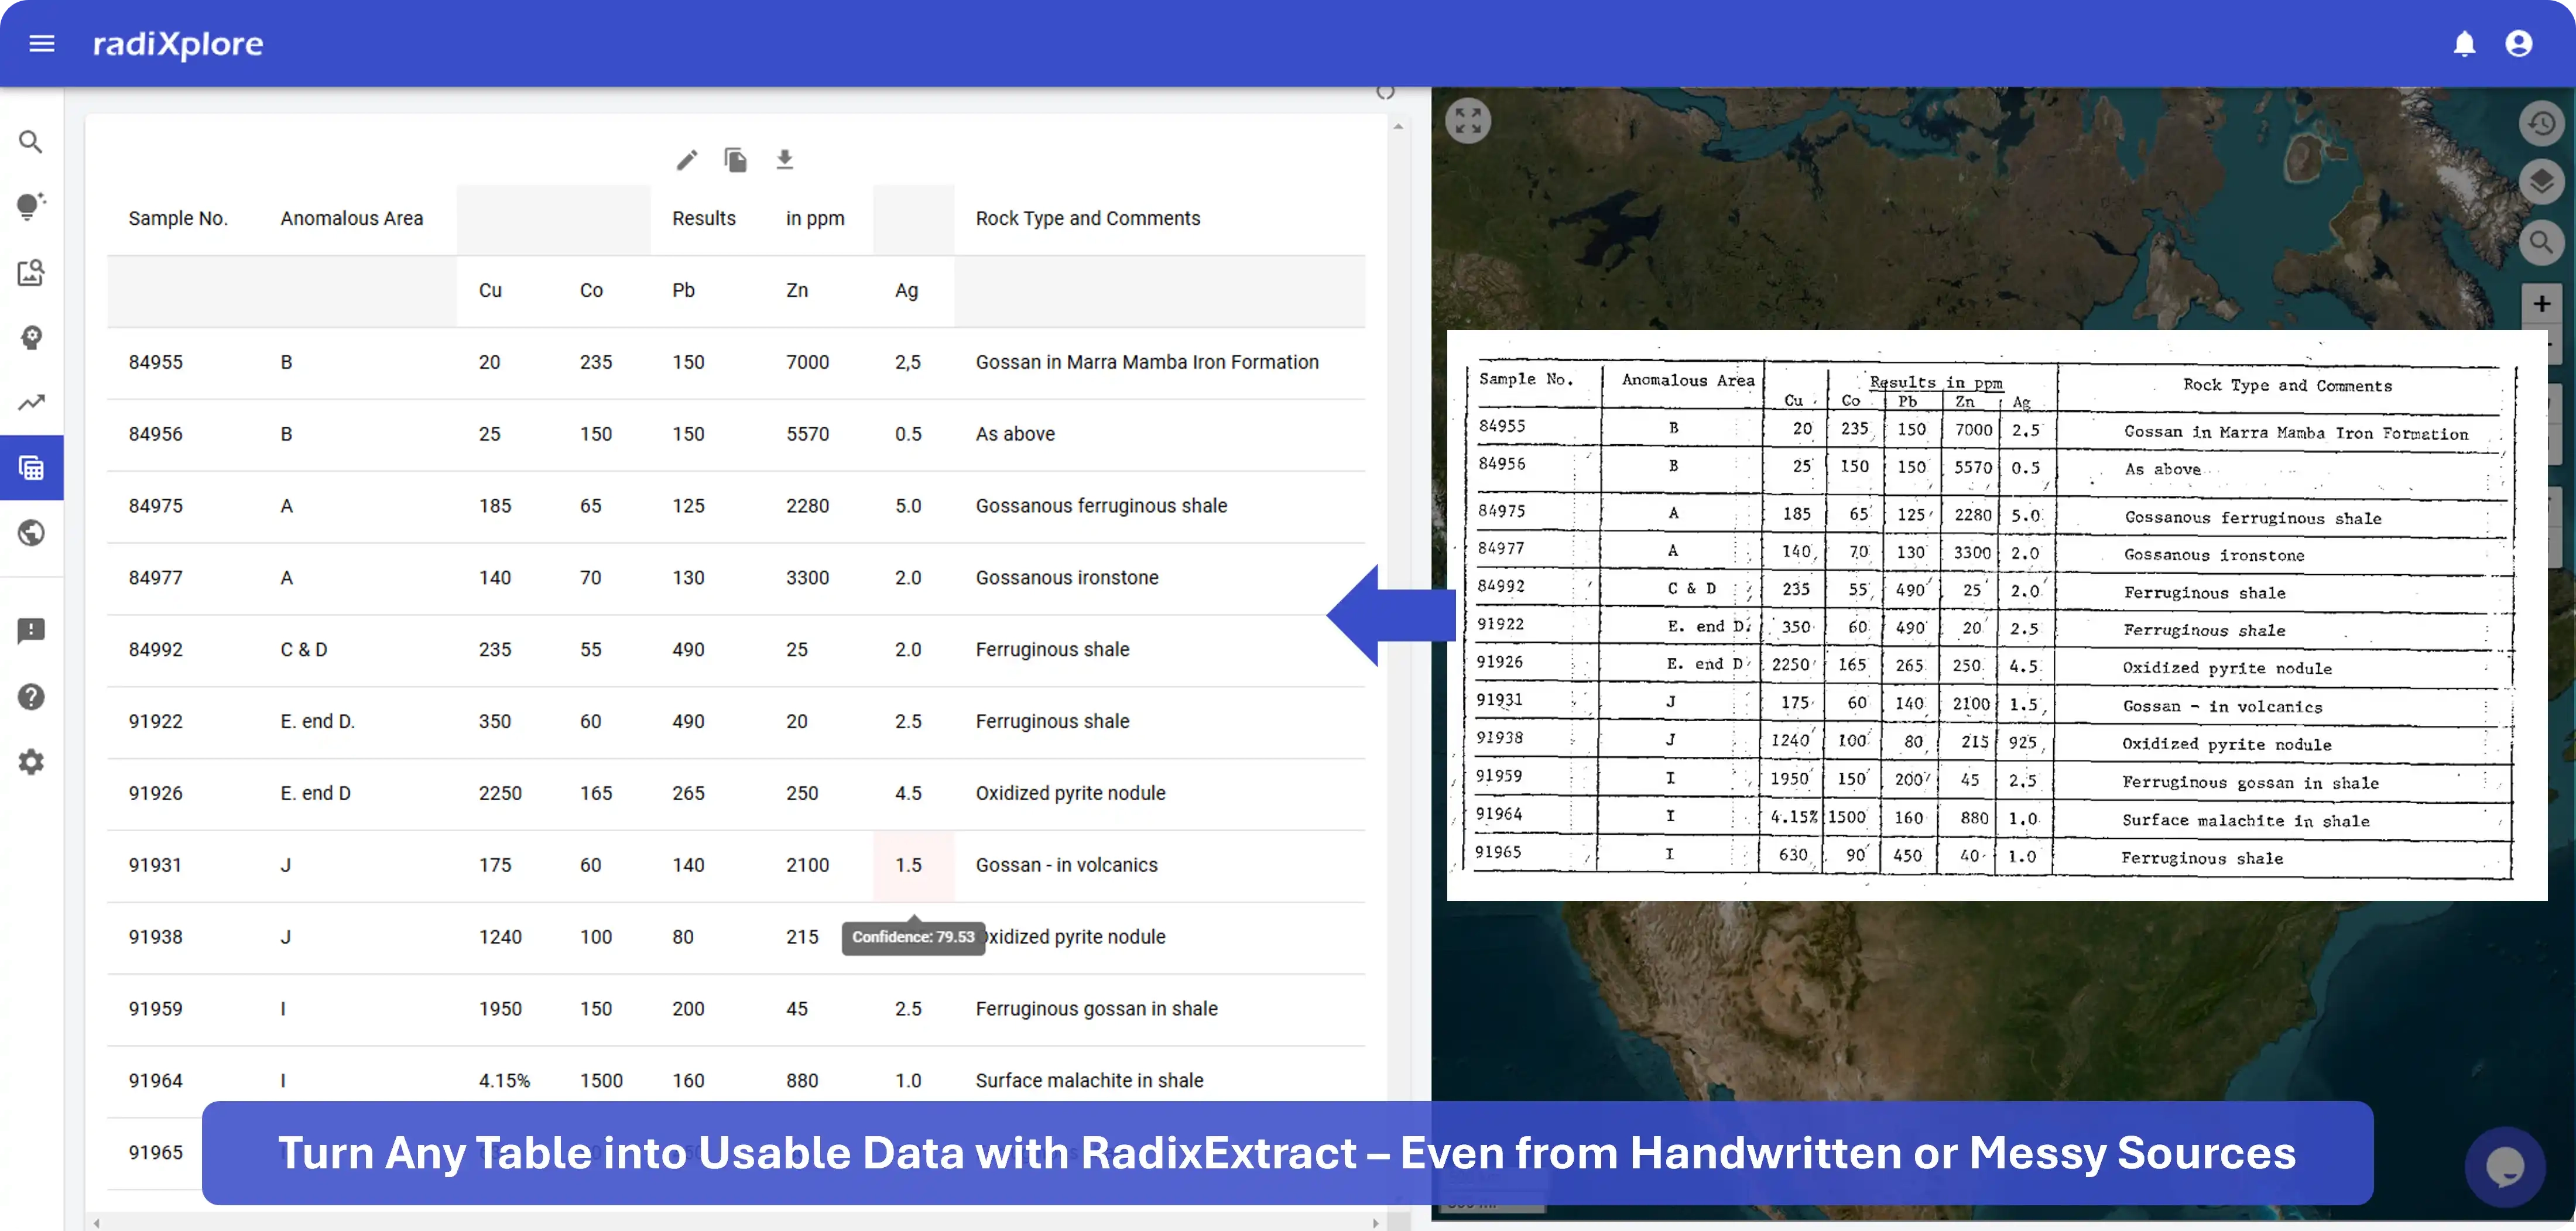Open the settings gear in sidebar
This screenshot has width=2576, height=1231.
click(x=31, y=762)
